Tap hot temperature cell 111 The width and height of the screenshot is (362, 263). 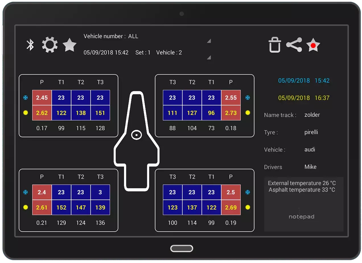tap(172, 113)
